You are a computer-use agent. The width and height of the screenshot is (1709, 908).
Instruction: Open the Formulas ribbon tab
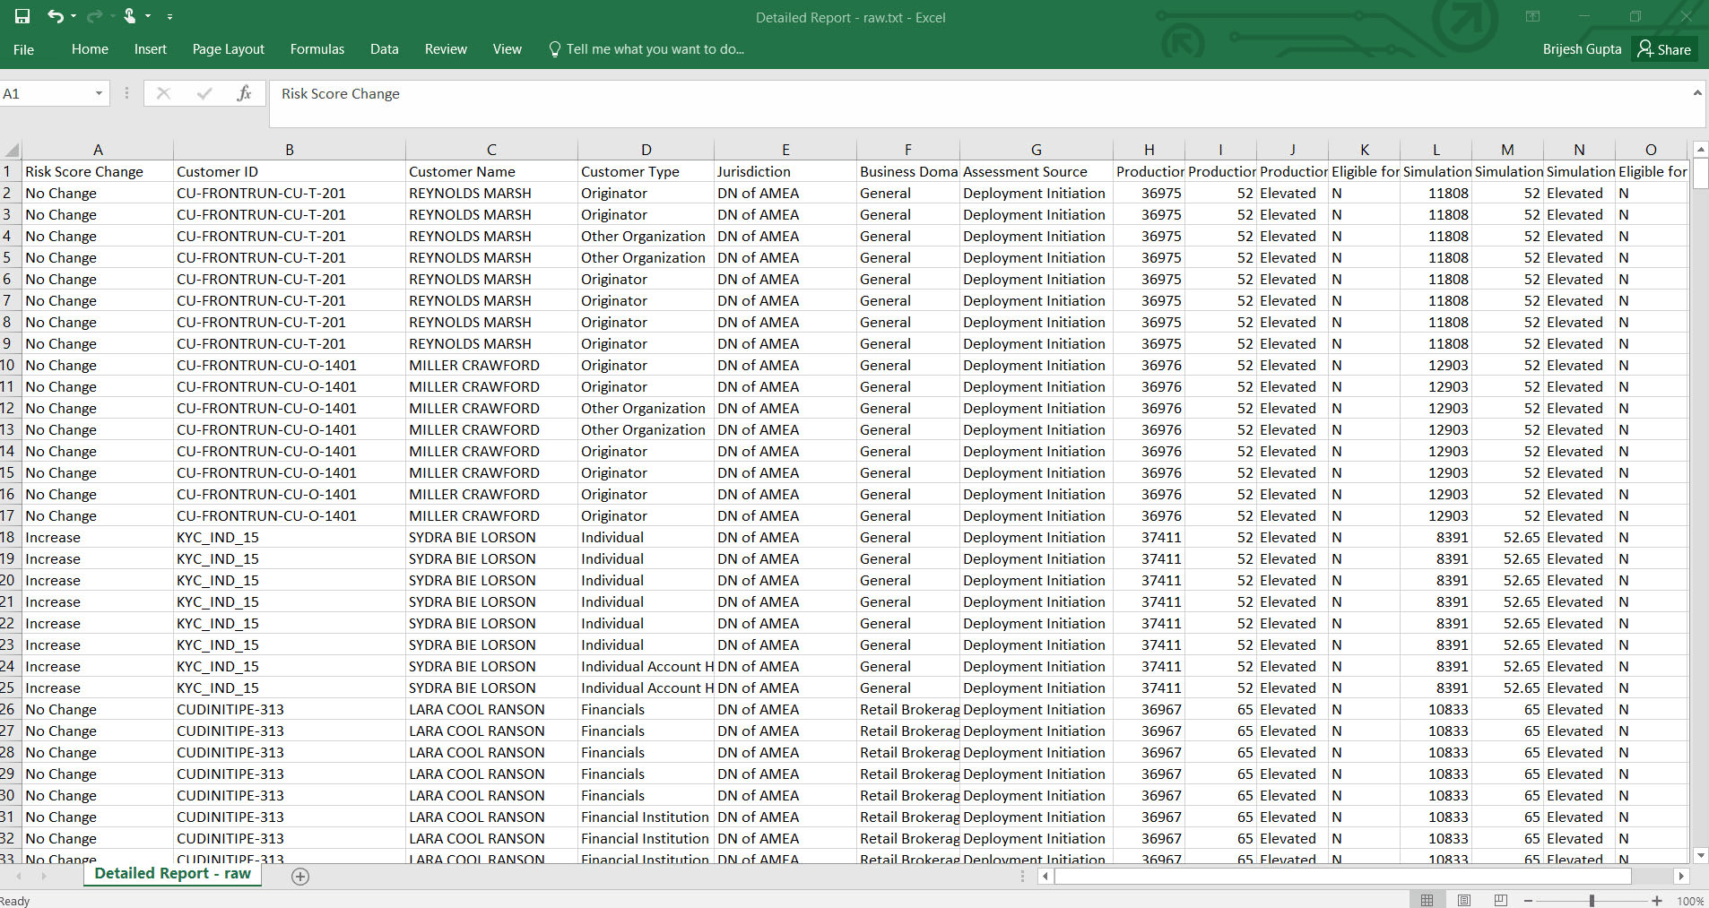317,49
